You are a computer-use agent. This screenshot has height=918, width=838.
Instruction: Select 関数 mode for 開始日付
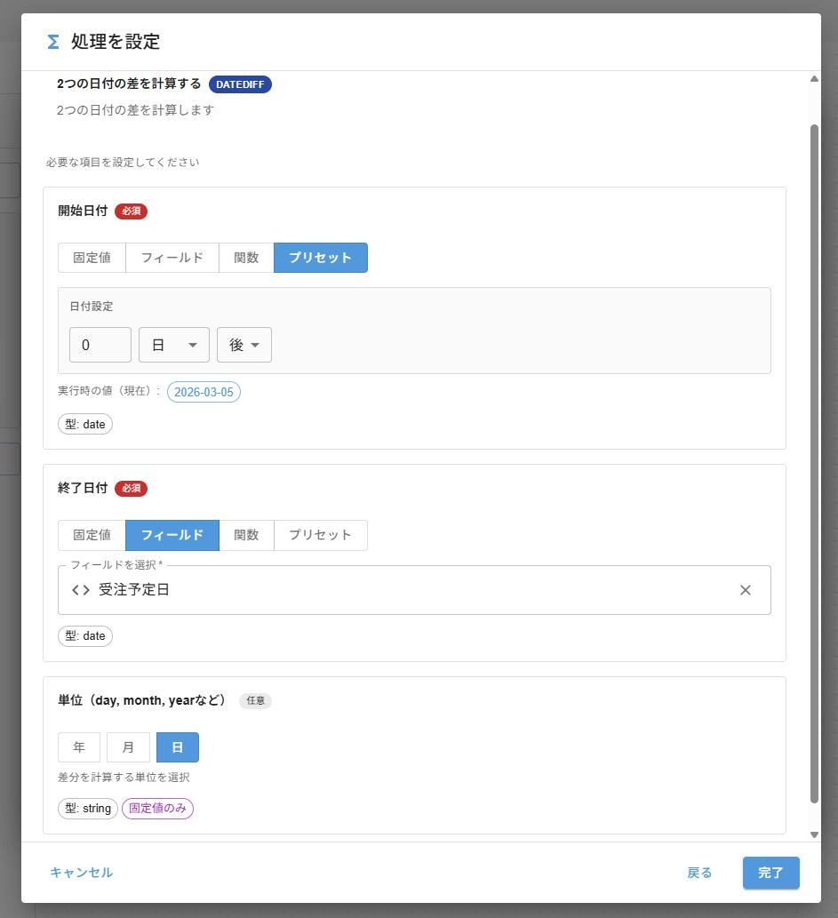click(246, 258)
